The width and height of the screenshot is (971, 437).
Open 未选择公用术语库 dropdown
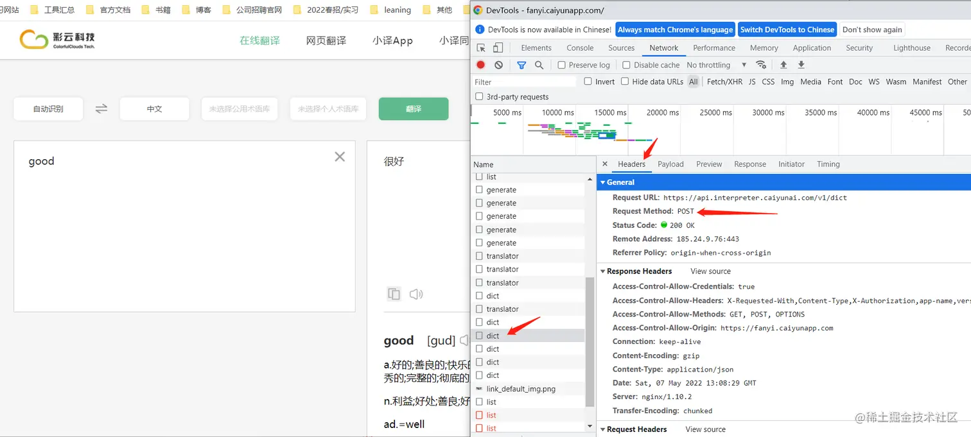coord(239,109)
